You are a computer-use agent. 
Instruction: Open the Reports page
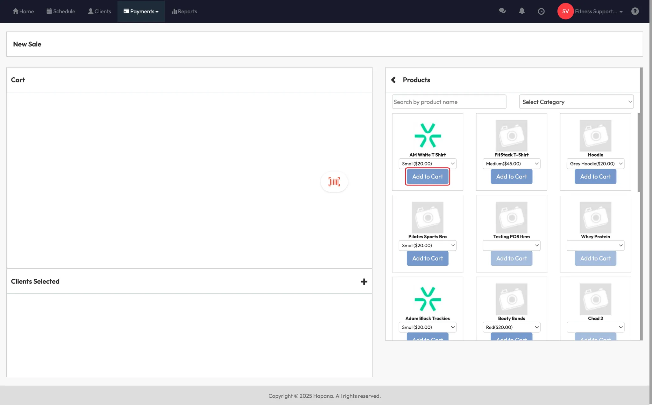(x=184, y=11)
